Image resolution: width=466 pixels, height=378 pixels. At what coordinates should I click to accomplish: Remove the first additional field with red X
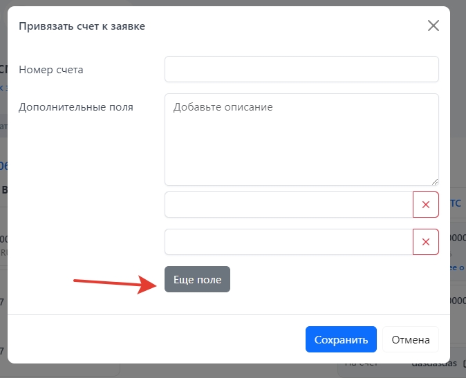click(x=425, y=205)
